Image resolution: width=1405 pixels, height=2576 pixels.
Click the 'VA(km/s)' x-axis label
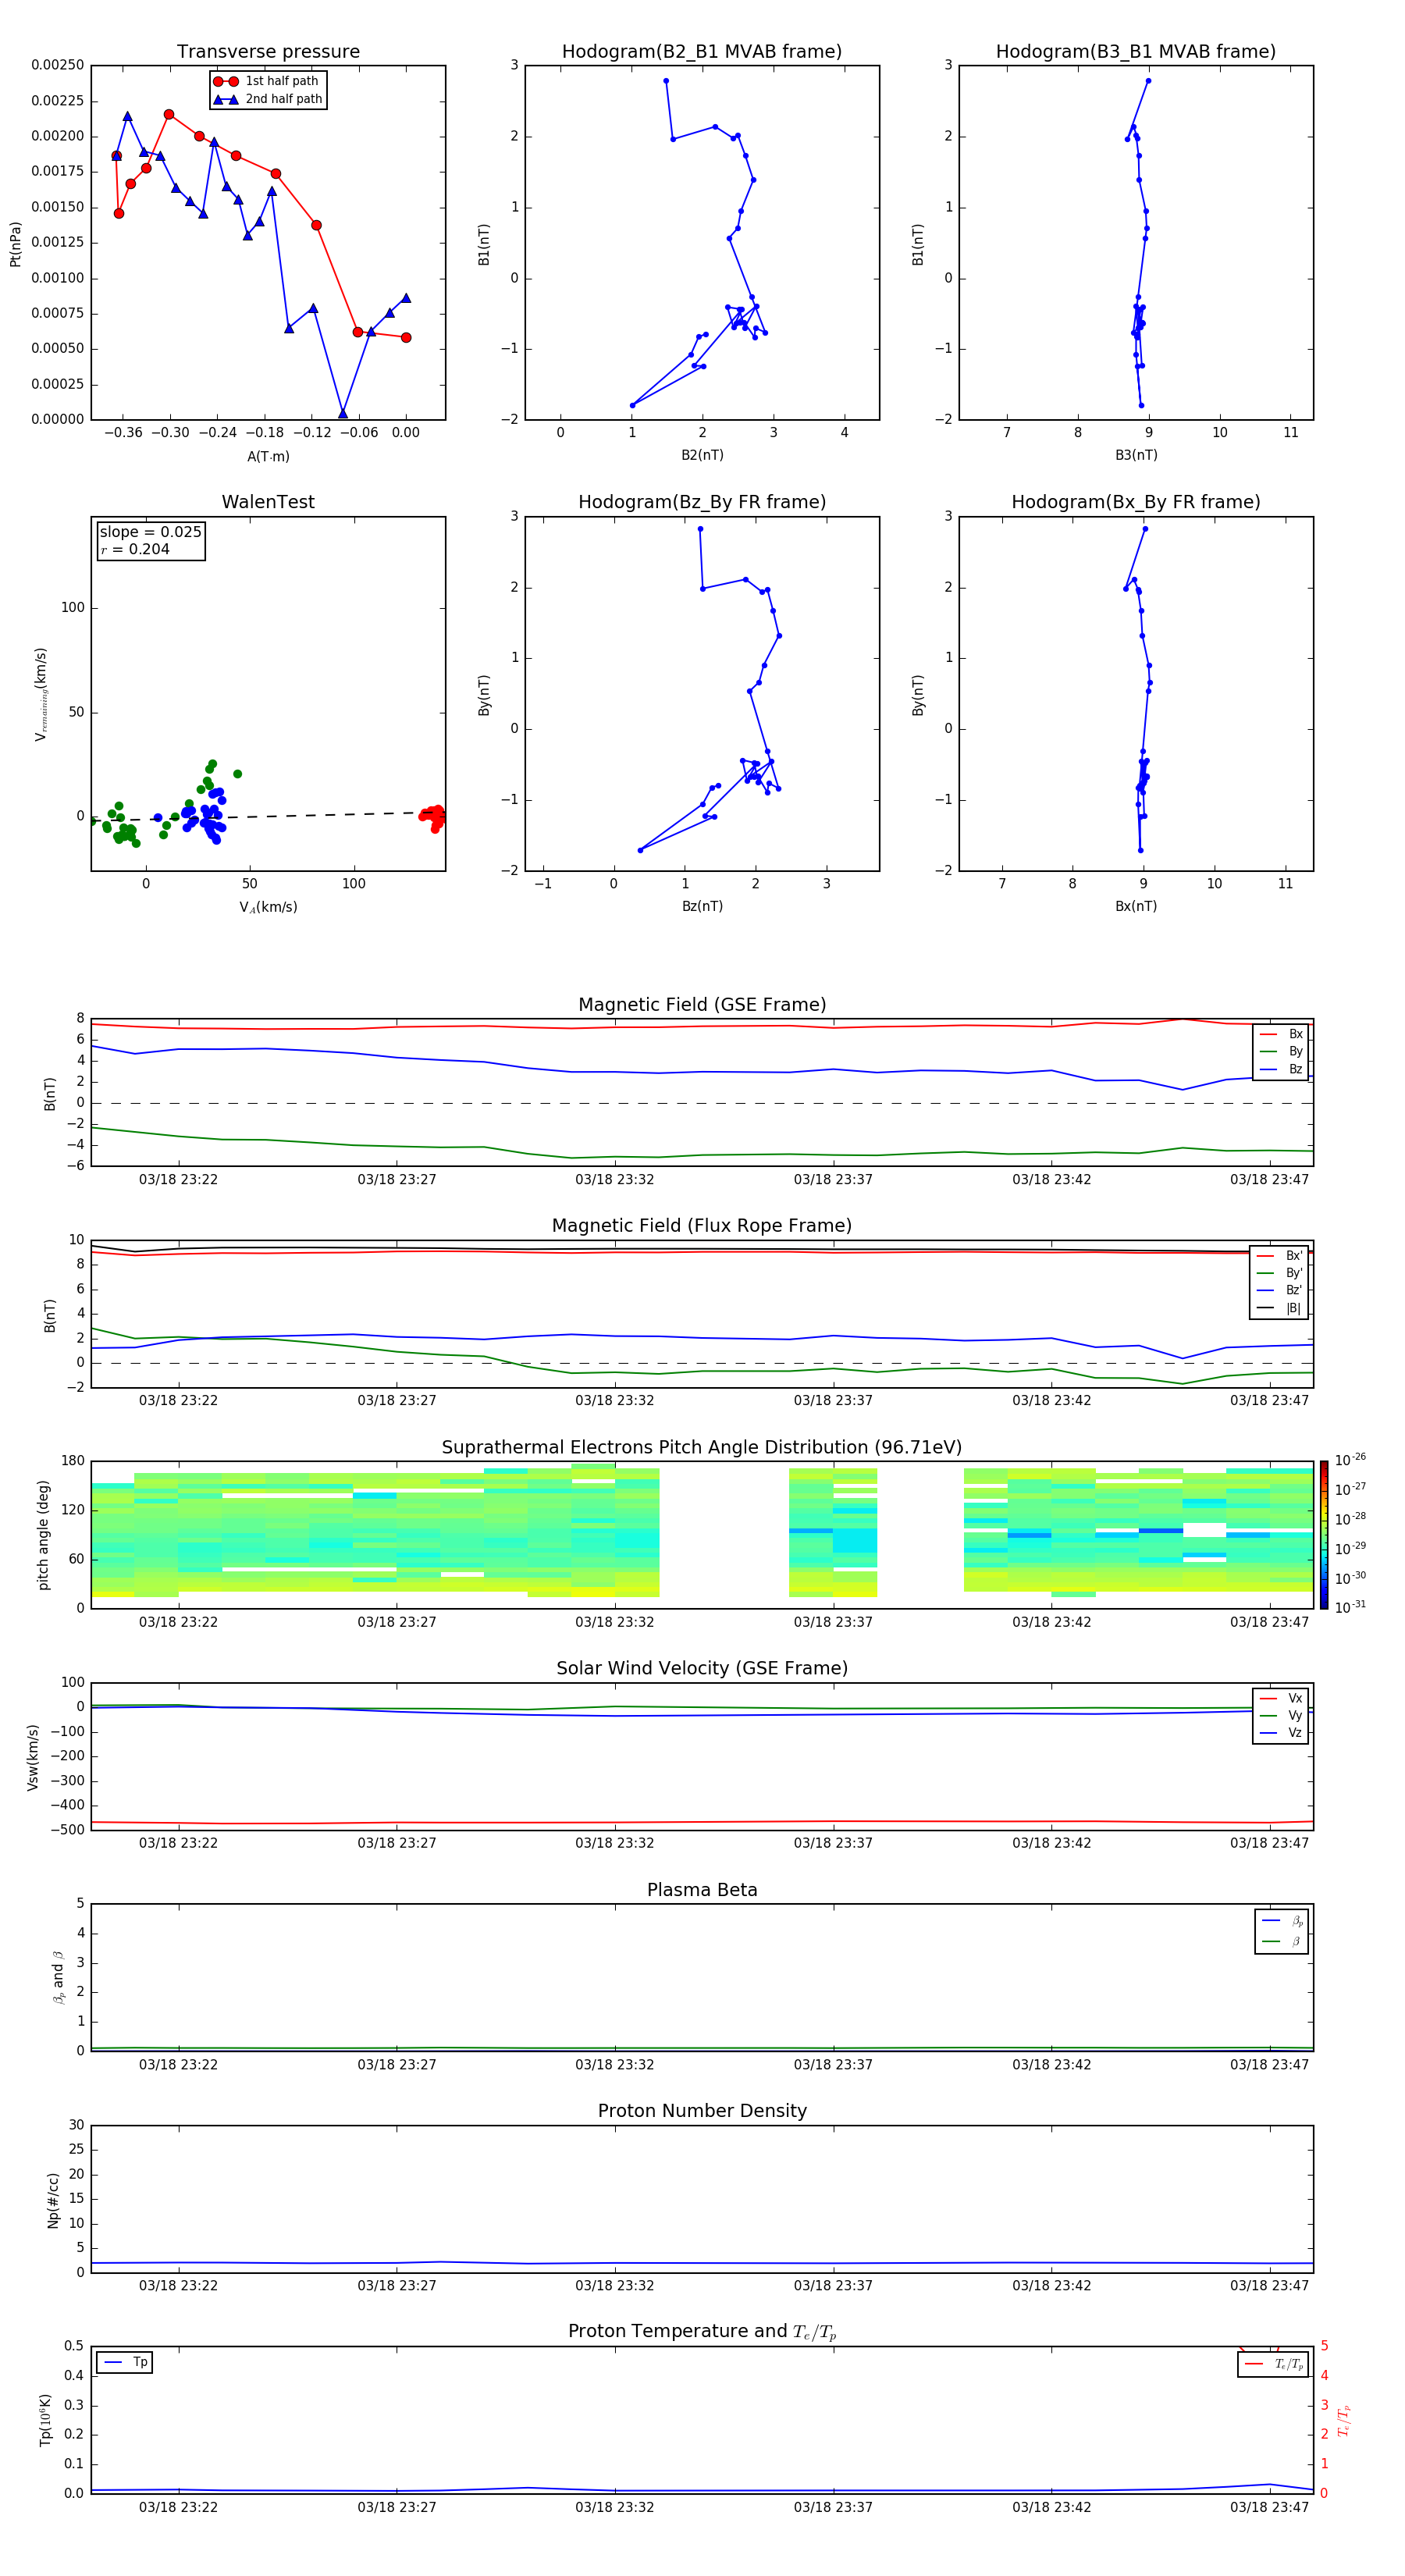point(268,907)
